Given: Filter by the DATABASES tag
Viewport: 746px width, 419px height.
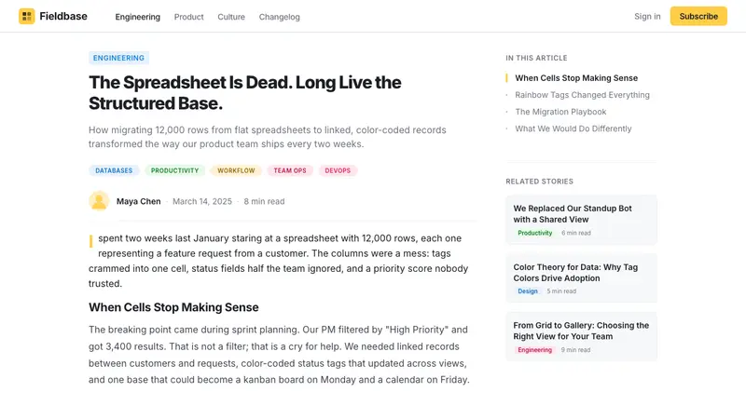Looking at the screenshot, I should pyautogui.click(x=114, y=170).
